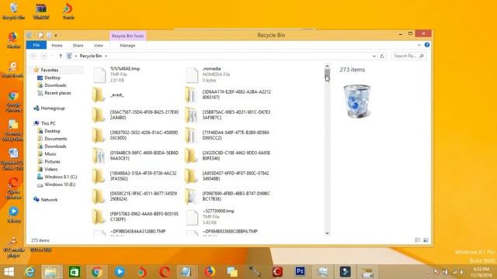Switch to the Home ribbon tab
This screenshot has height=279, width=497.
57,46
